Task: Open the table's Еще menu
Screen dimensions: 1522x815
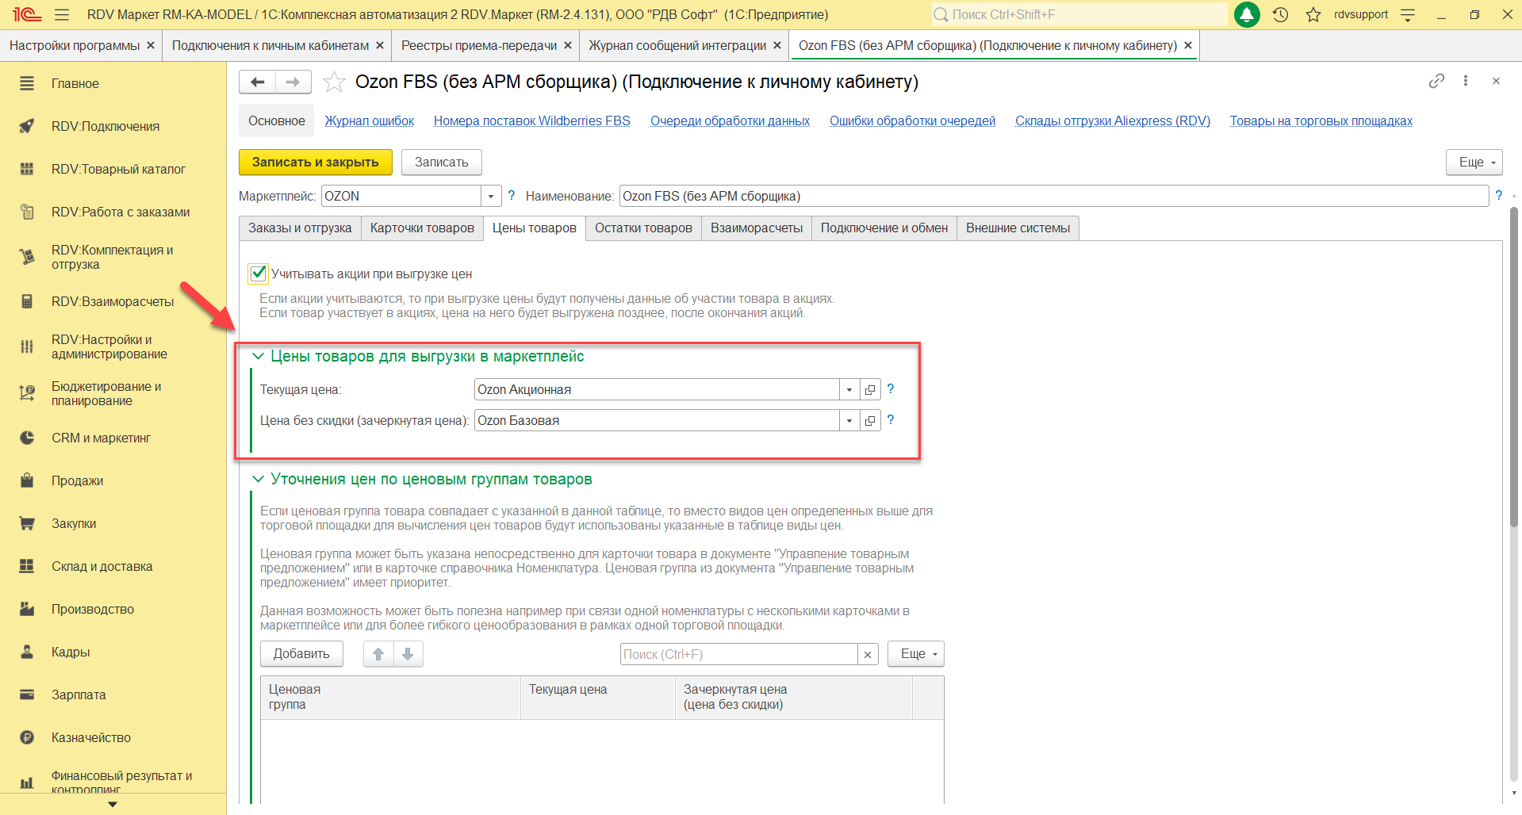Action: click(916, 654)
